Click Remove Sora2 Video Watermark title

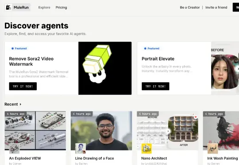click(x=31, y=61)
